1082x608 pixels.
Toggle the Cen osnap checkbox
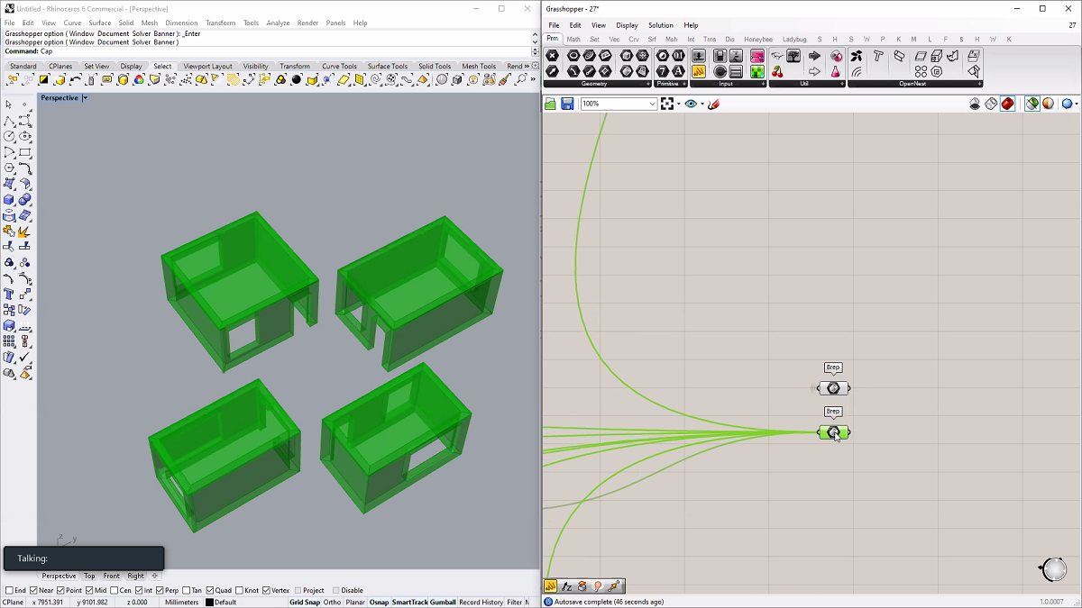point(115,590)
